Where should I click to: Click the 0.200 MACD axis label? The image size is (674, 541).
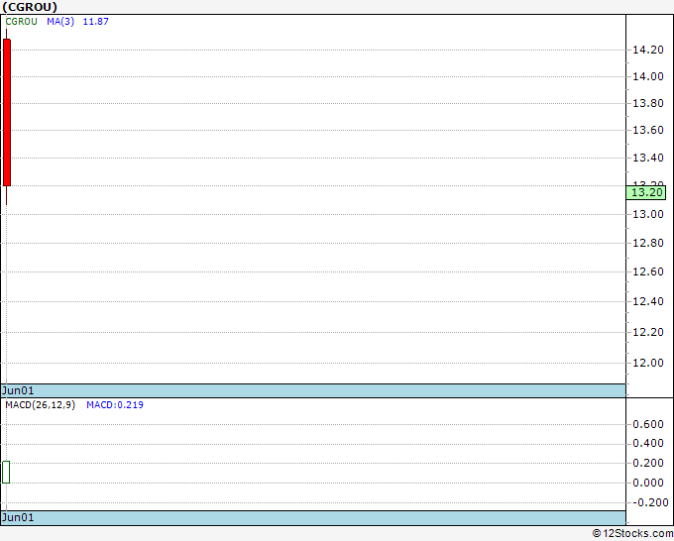pos(648,463)
